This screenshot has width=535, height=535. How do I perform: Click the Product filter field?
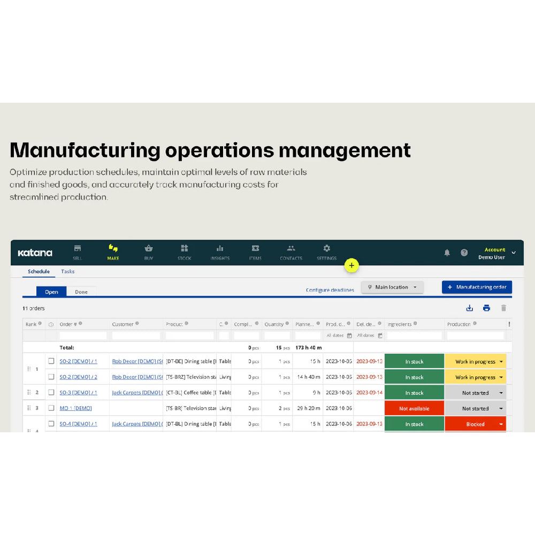coord(190,336)
